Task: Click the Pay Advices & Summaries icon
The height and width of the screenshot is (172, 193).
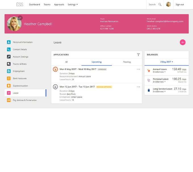Action: point(9,100)
